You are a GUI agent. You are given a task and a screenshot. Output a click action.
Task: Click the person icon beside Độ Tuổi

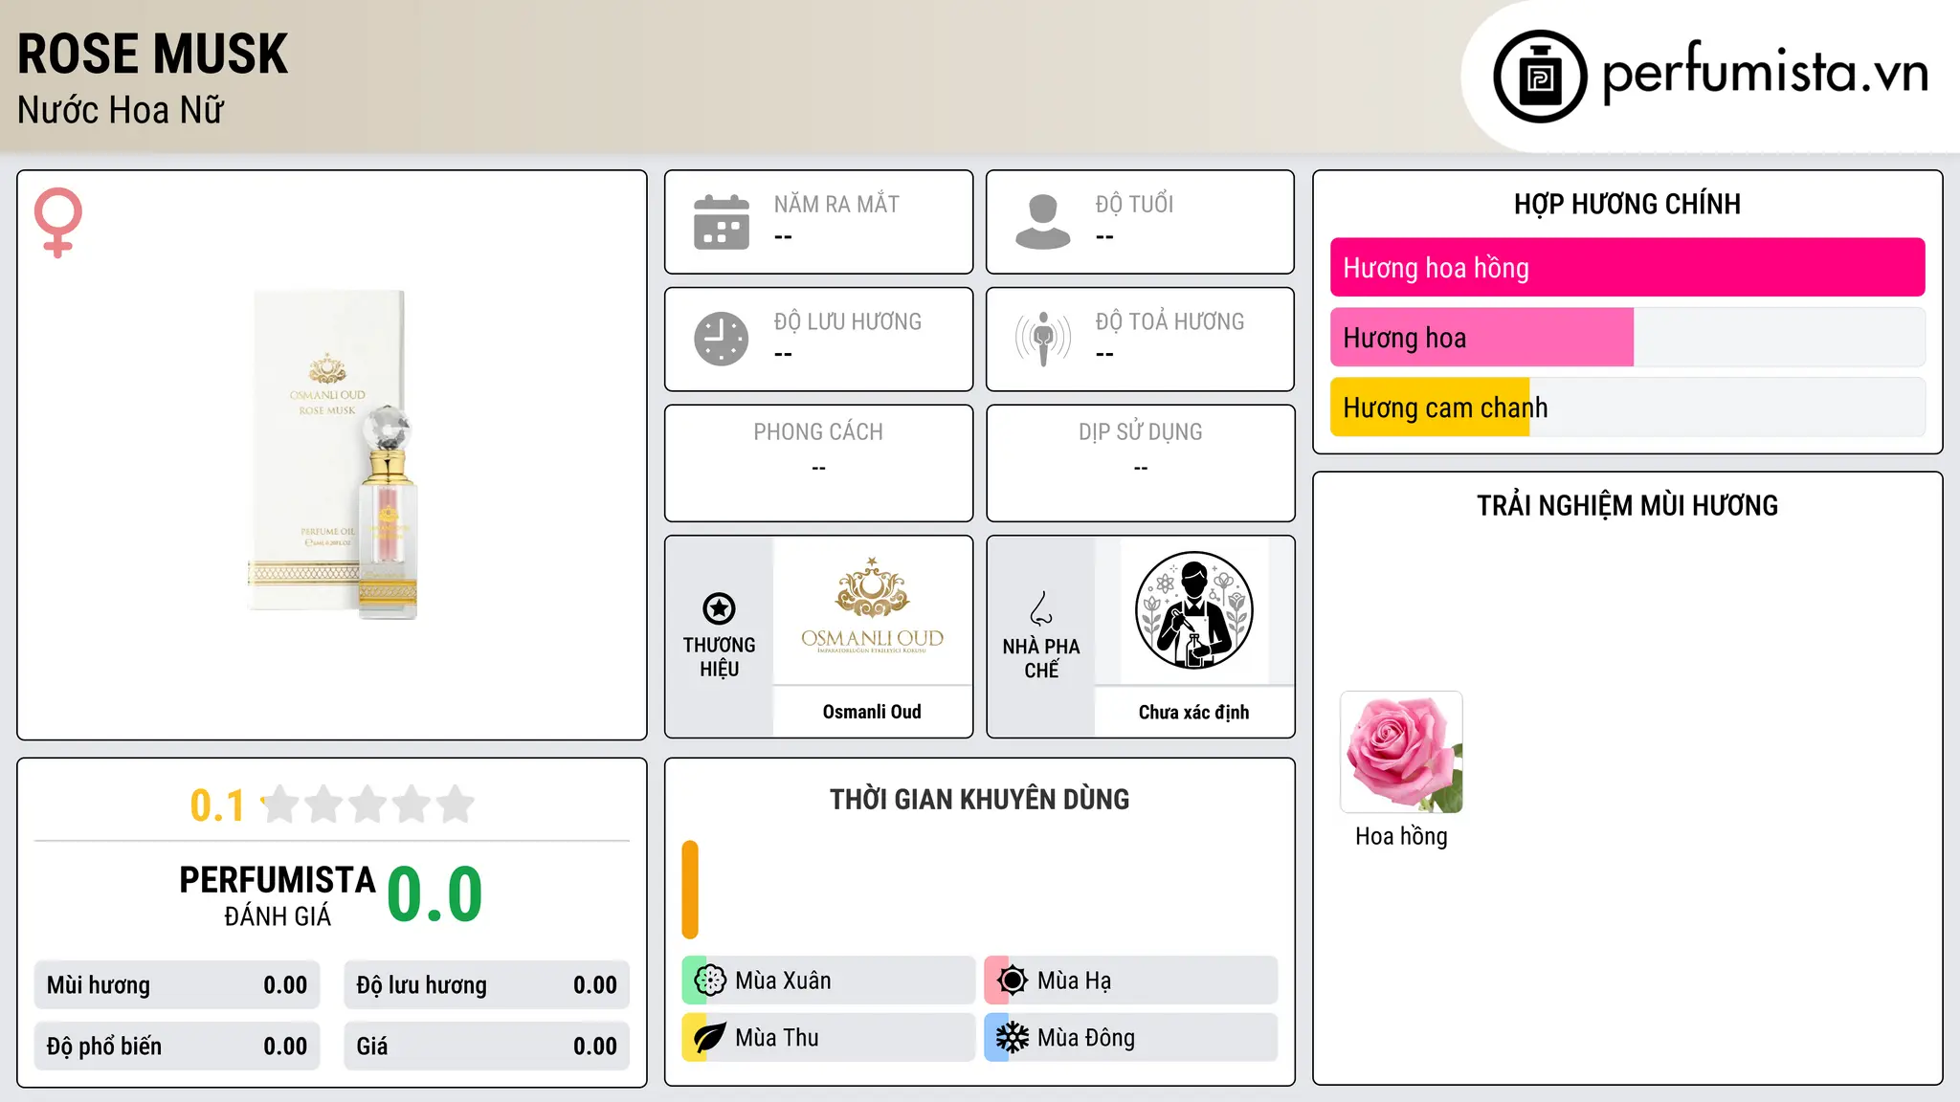(1043, 222)
